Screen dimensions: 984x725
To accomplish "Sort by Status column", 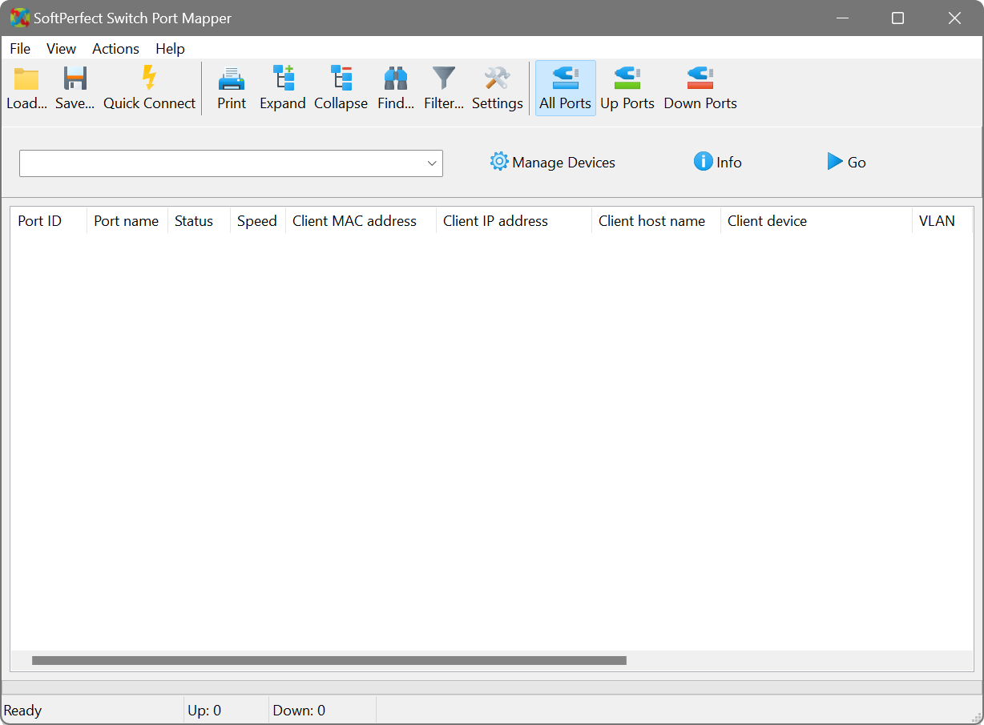I will click(x=199, y=221).
